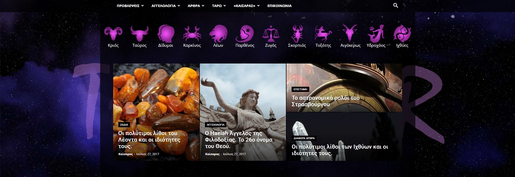Open article Το αστρονομικό ρολόι του Στρασβούργου
515x177 pixels.
pyautogui.click(x=325, y=101)
